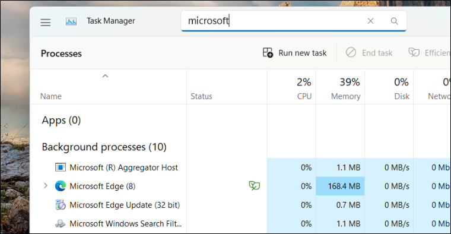Click the Task Manager app icon
This screenshot has width=451, height=234.
(71, 21)
